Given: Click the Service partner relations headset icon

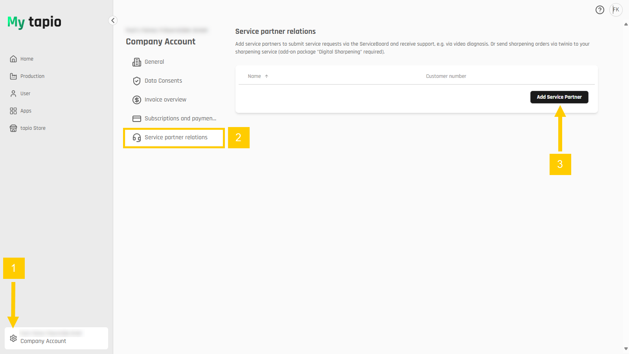Looking at the screenshot, I should coord(137,138).
